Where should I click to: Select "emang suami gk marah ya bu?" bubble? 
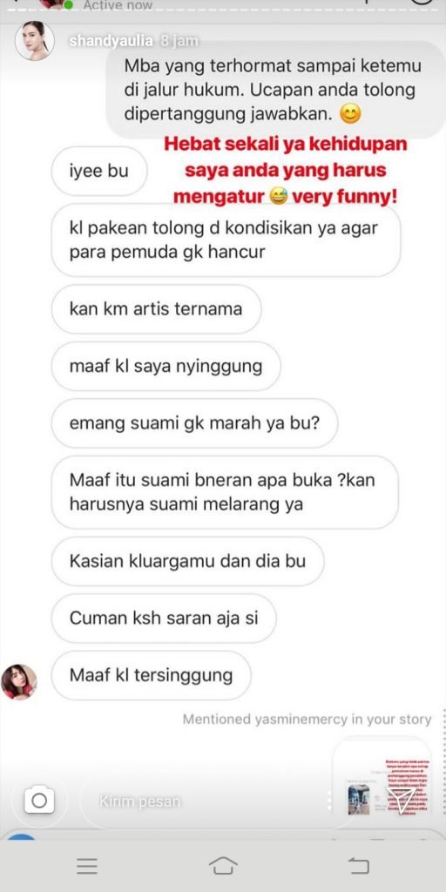pos(194,423)
